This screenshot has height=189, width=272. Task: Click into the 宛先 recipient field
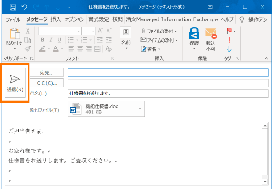point(168,72)
